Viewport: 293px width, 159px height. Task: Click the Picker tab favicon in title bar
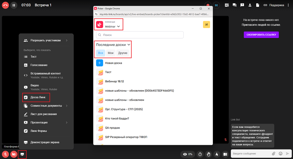point(95,9)
